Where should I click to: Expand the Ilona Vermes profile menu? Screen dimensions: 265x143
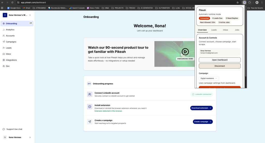30,137
